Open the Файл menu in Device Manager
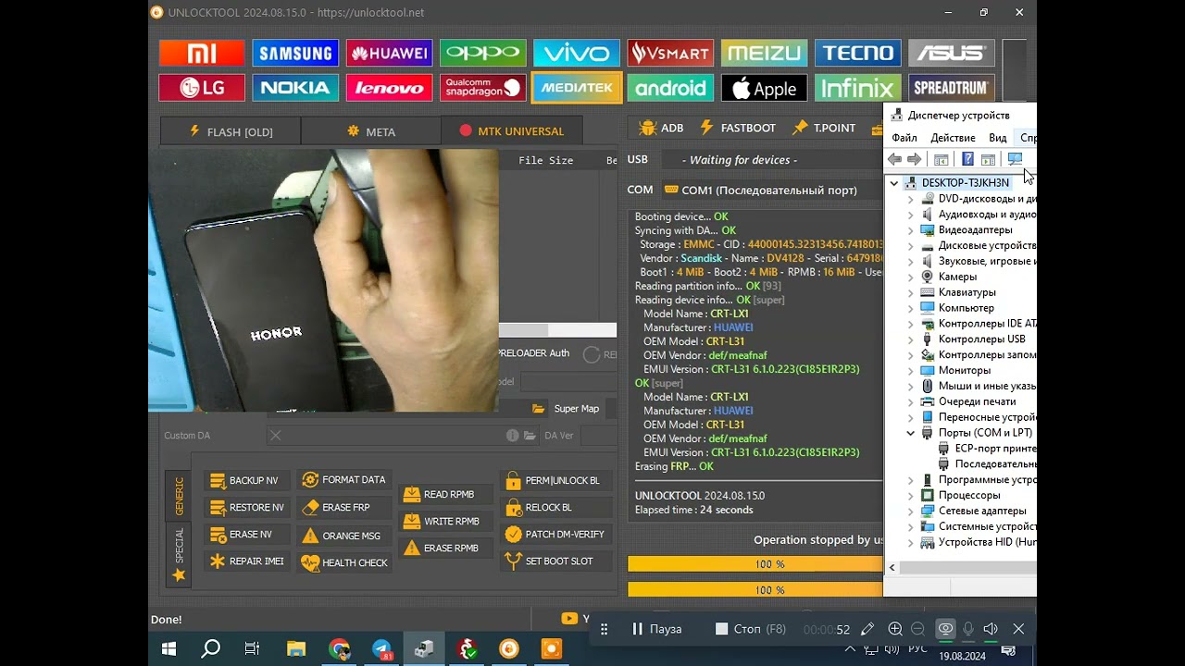The height and width of the screenshot is (666, 1185). 904,138
